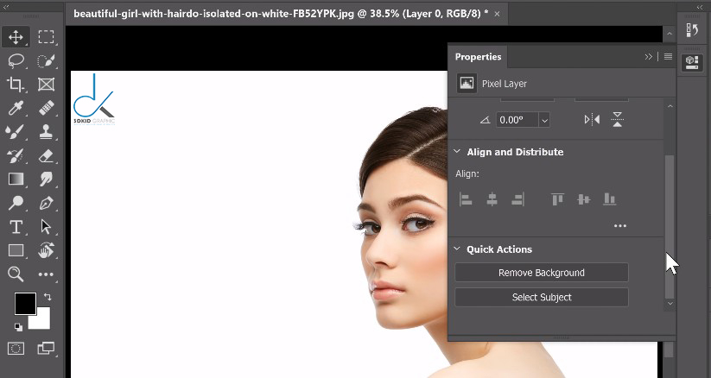
Task: Select the Brush tool
Action: point(16,132)
